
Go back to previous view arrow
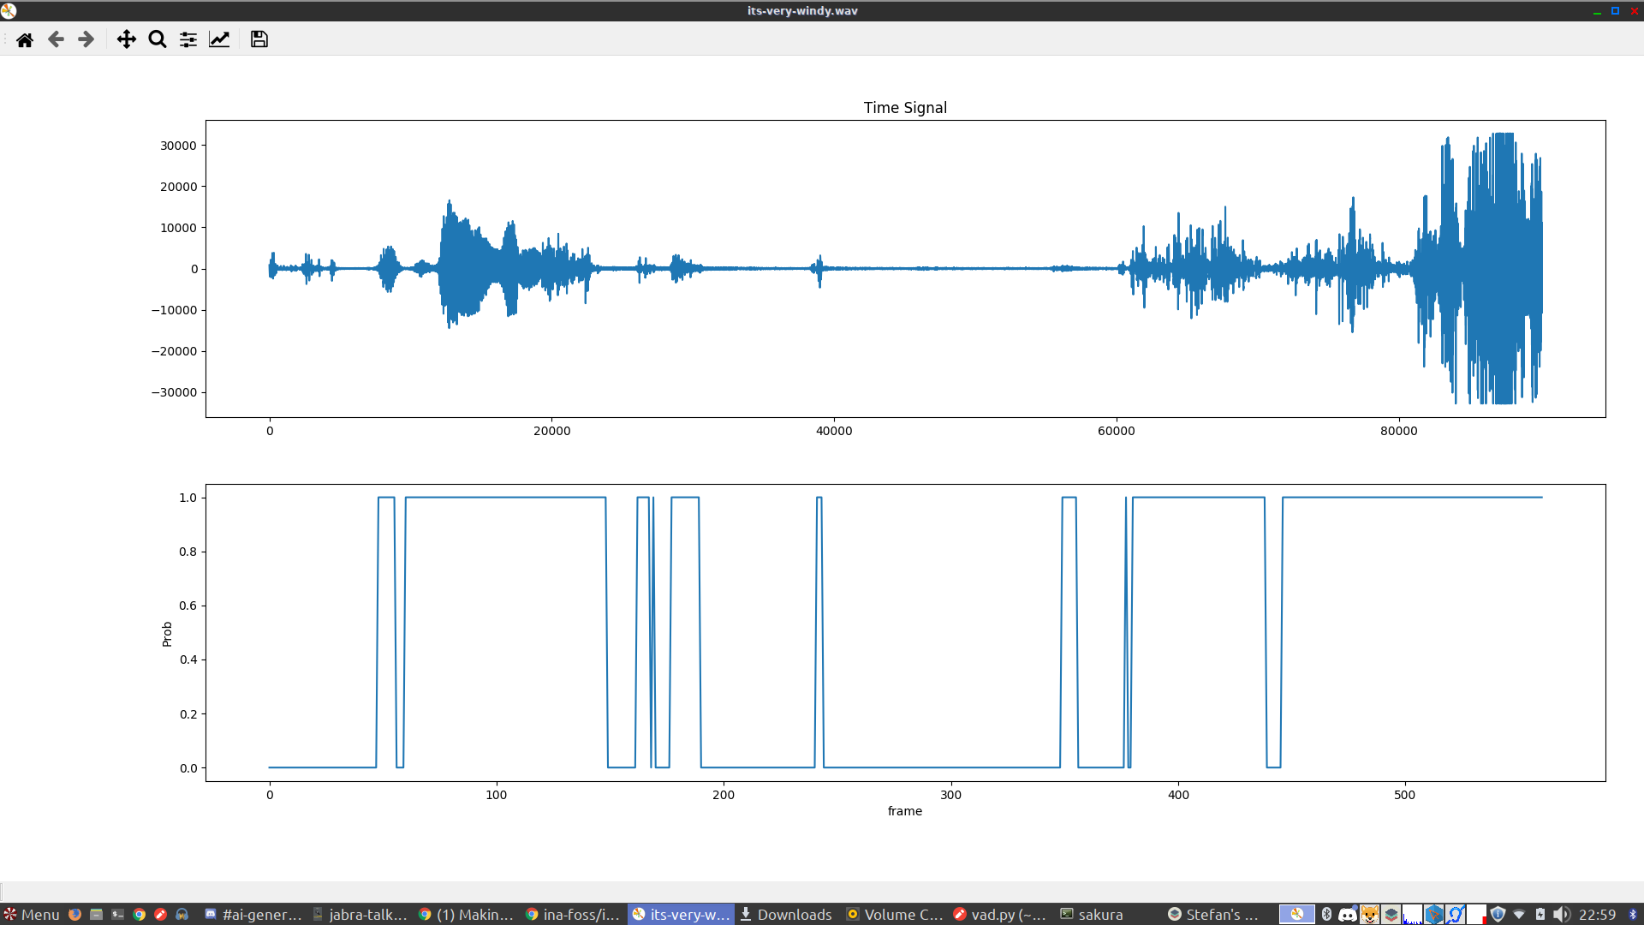pos(56,39)
